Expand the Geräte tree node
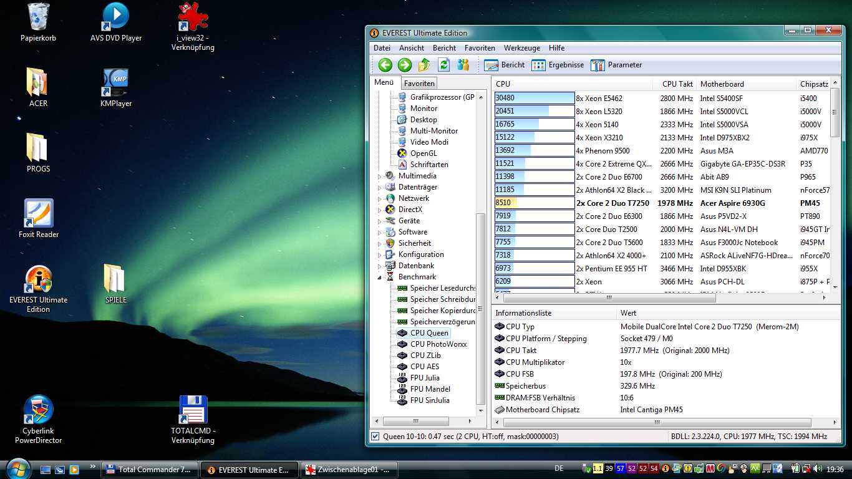852x479 pixels. tap(379, 221)
